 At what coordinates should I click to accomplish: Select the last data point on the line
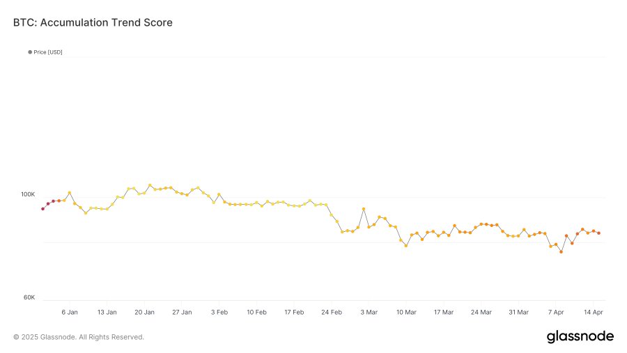pyautogui.click(x=598, y=233)
